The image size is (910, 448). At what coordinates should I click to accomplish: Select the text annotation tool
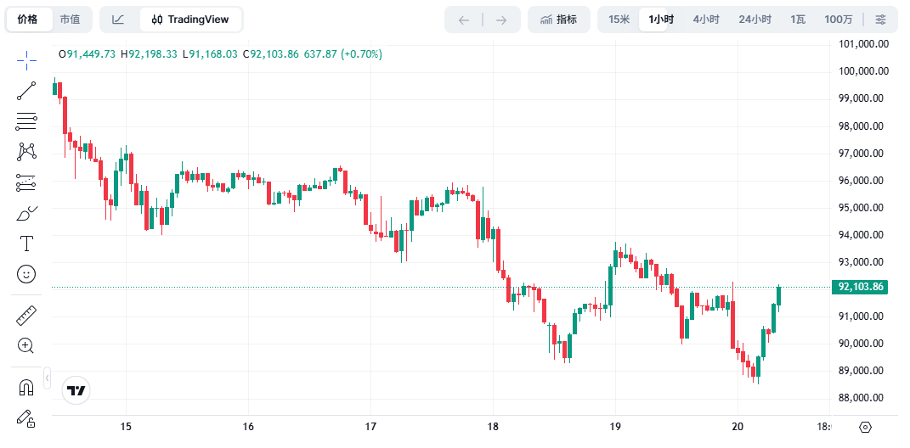(x=26, y=244)
